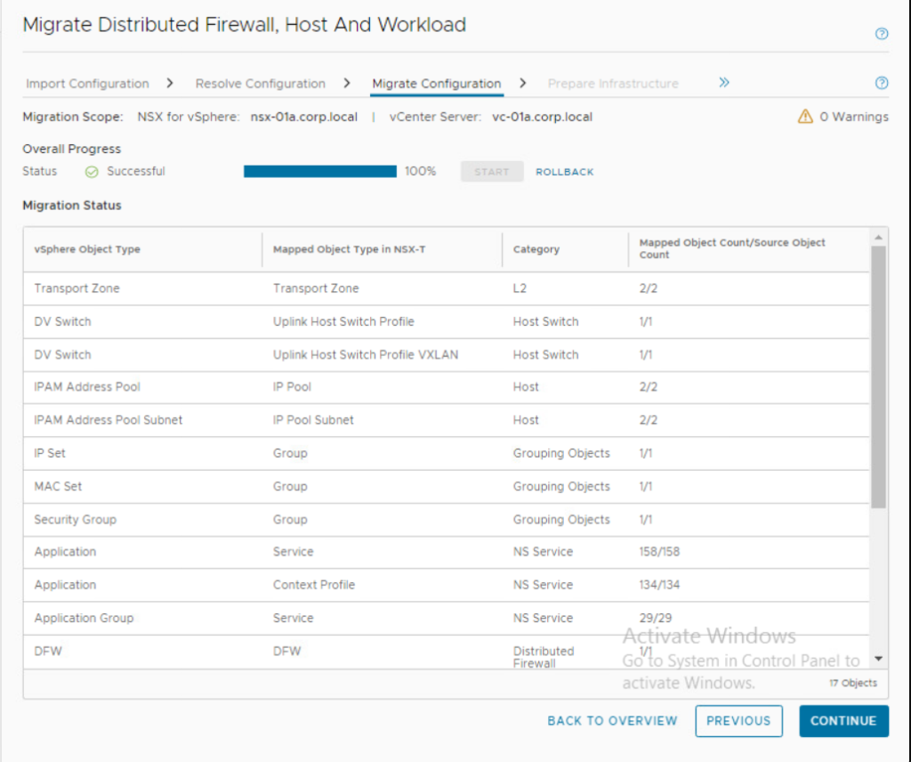Click the PREVIOUS button

tap(738, 721)
